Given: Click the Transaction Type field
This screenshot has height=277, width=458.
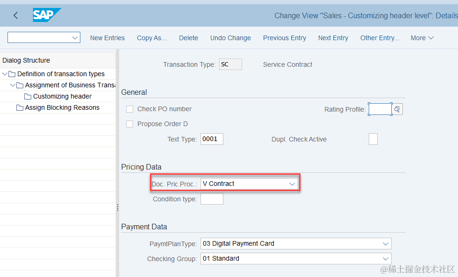Looking at the screenshot, I should pos(230,64).
